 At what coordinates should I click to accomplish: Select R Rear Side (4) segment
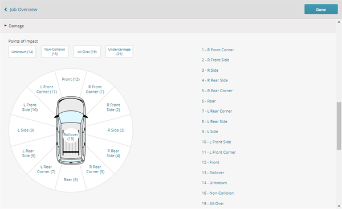[x=113, y=153]
